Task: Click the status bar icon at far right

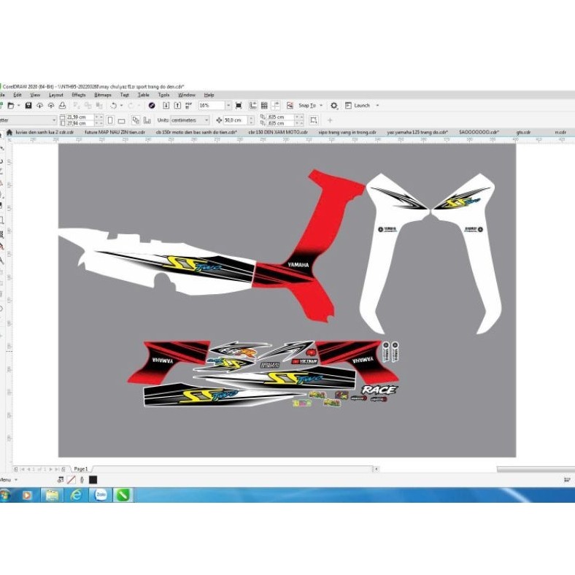Action: coord(567,479)
